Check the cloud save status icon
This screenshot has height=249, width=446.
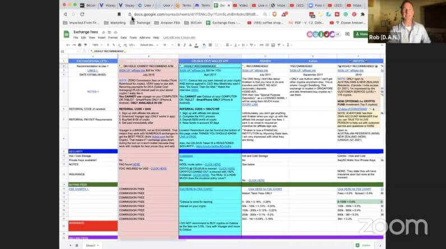[115, 32]
